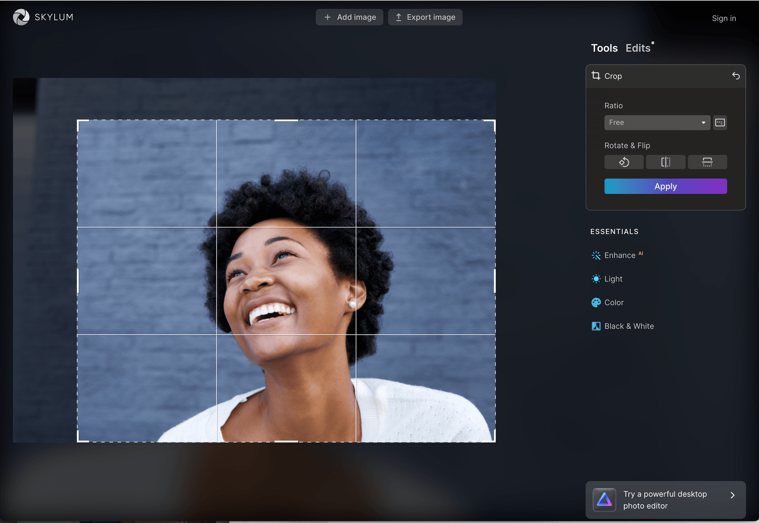This screenshot has height=523, width=759.
Task: Click the Sign in link
Action: (724, 18)
